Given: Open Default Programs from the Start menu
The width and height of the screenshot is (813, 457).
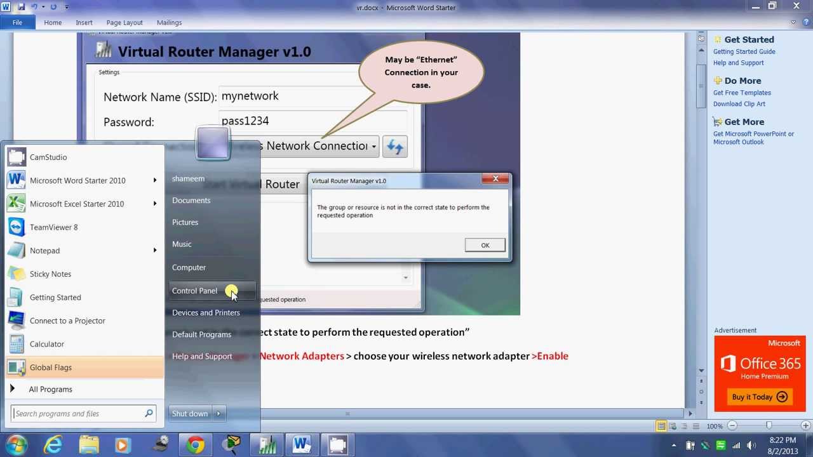Looking at the screenshot, I should pyautogui.click(x=201, y=334).
